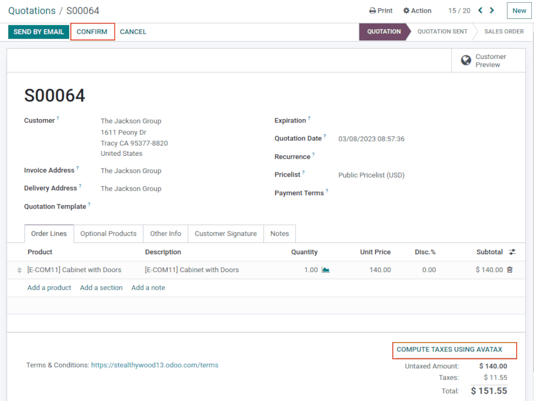Image resolution: width=534 pixels, height=401 pixels.
Task: Click the globe Customer Preview icon
Action: click(466, 60)
